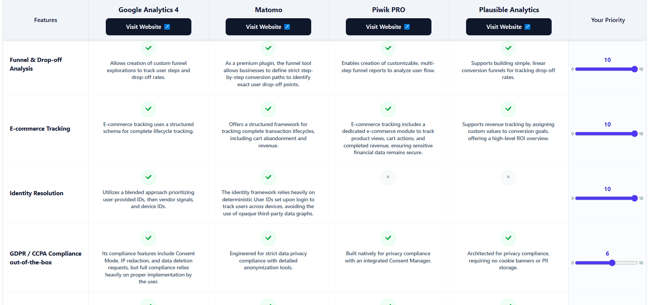Screen dimensions: 654x305
Task: Click Piwik PRO Identity Resolution cross icon
Action: coord(388,177)
